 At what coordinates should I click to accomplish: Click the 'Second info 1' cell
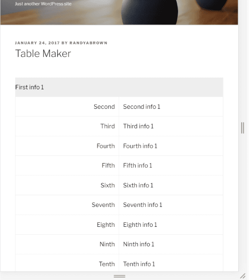142,107
